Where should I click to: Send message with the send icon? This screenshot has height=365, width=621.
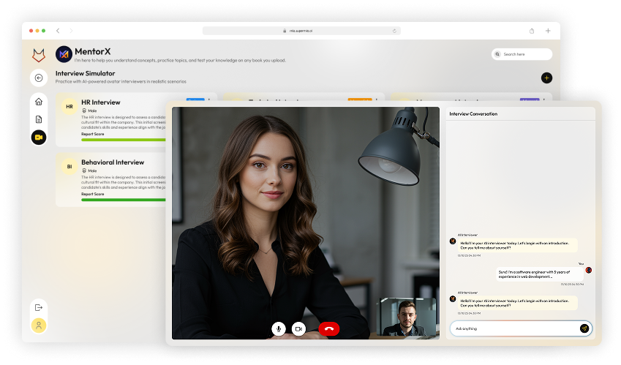584,328
